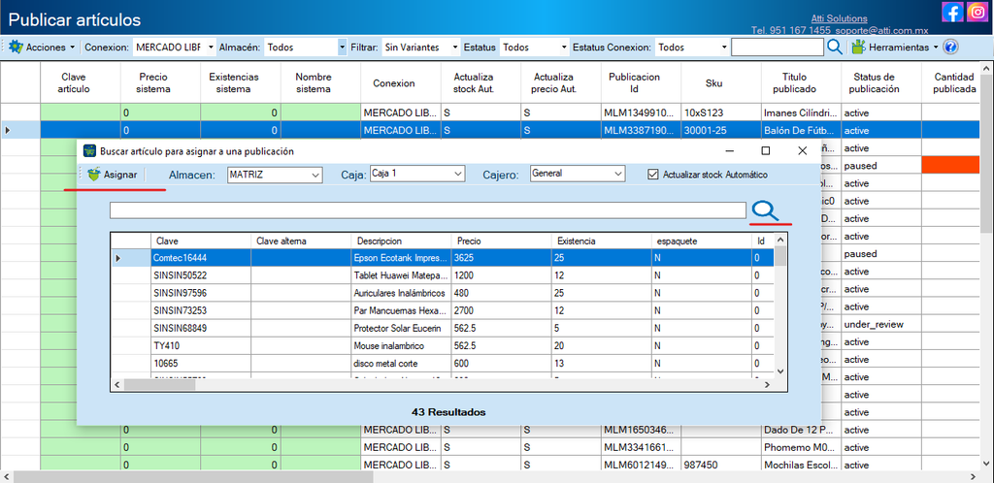Select the SINSIN50522 row
Image resolution: width=994 pixels, height=483 pixels.
[443, 275]
